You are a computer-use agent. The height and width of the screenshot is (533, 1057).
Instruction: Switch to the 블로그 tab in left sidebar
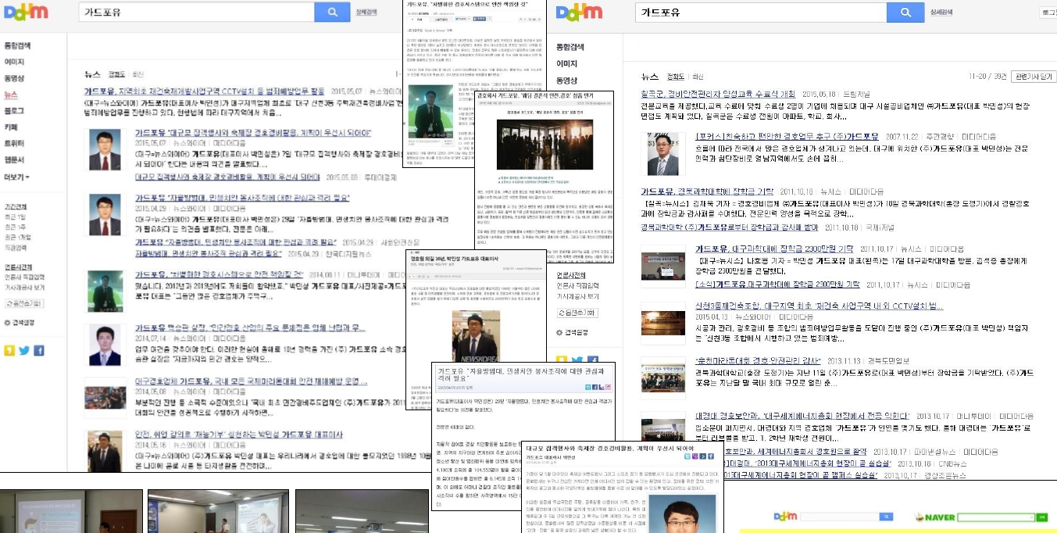[14, 111]
